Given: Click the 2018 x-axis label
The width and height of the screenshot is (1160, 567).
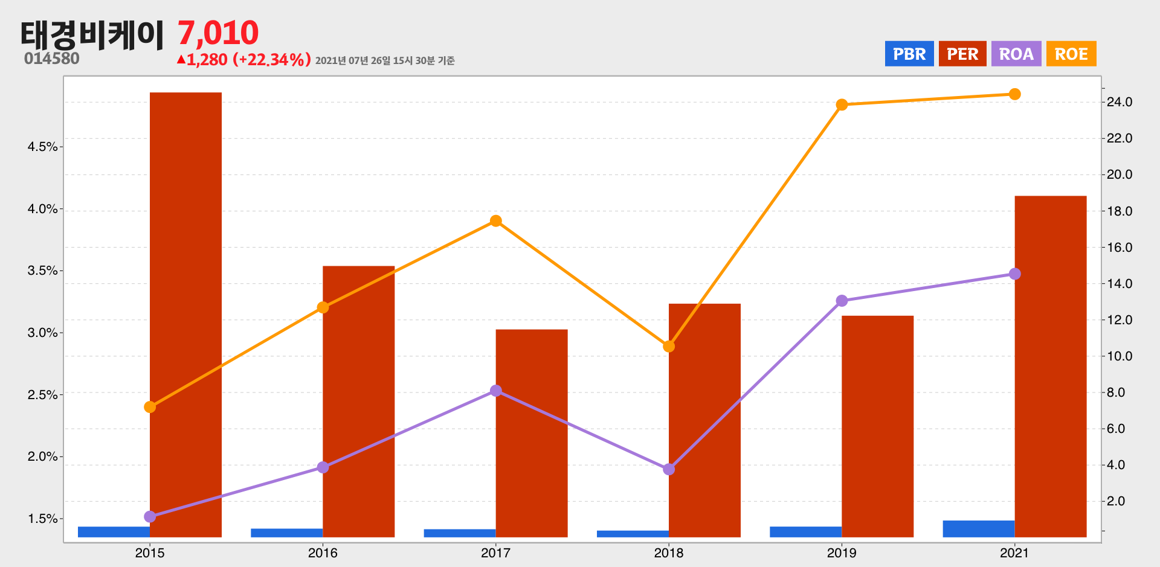Looking at the screenshot, I should coord(669,553).
